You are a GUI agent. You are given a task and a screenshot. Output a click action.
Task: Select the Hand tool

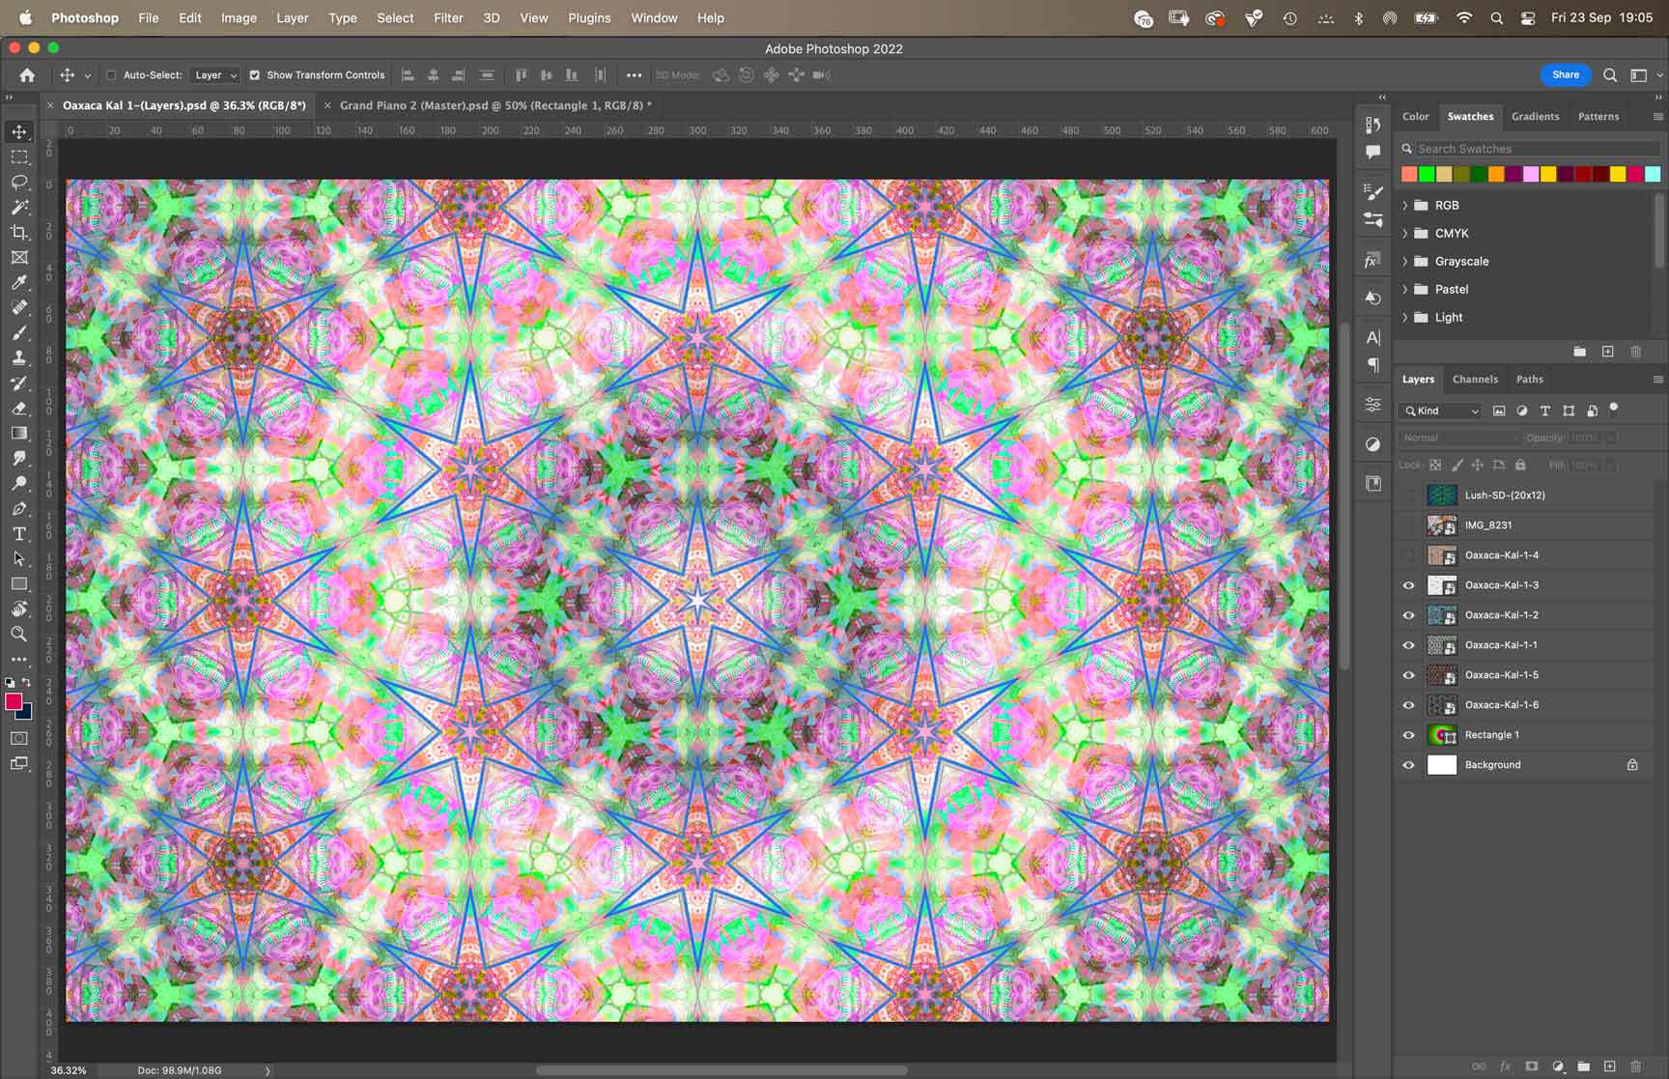pos(19,609)
